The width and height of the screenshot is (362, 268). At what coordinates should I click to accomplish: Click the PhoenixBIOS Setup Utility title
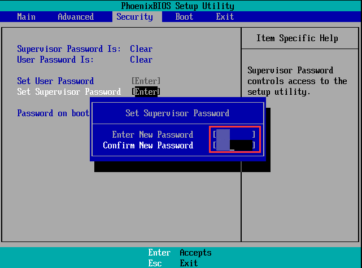pyautogui.click(x=177, y=6)
